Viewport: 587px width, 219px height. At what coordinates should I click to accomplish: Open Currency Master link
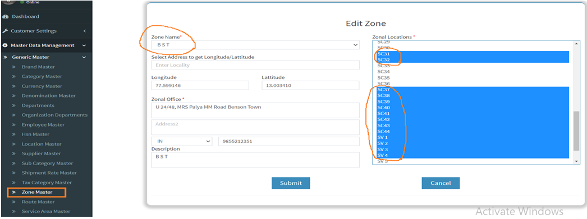click(x=42, y=86)
